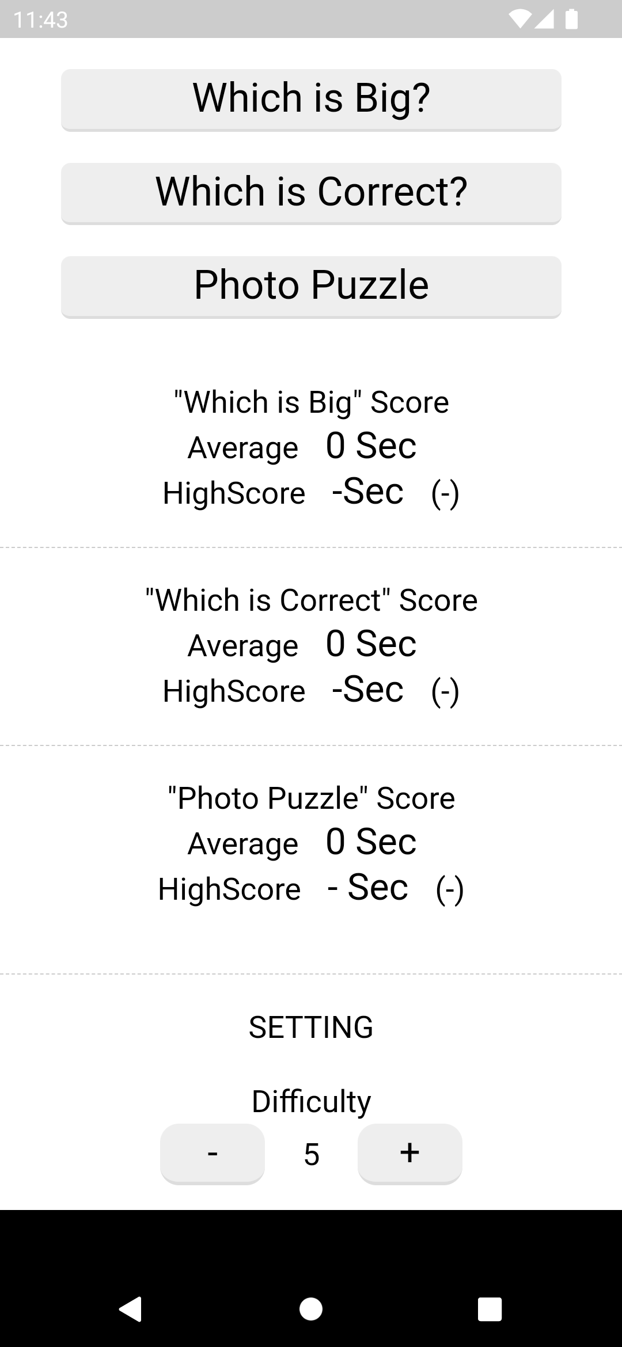This screenshot has width=622, height=1347.
Task: Tap Photo Puzzle HighScore "- Sec" value
Action: 367,887
